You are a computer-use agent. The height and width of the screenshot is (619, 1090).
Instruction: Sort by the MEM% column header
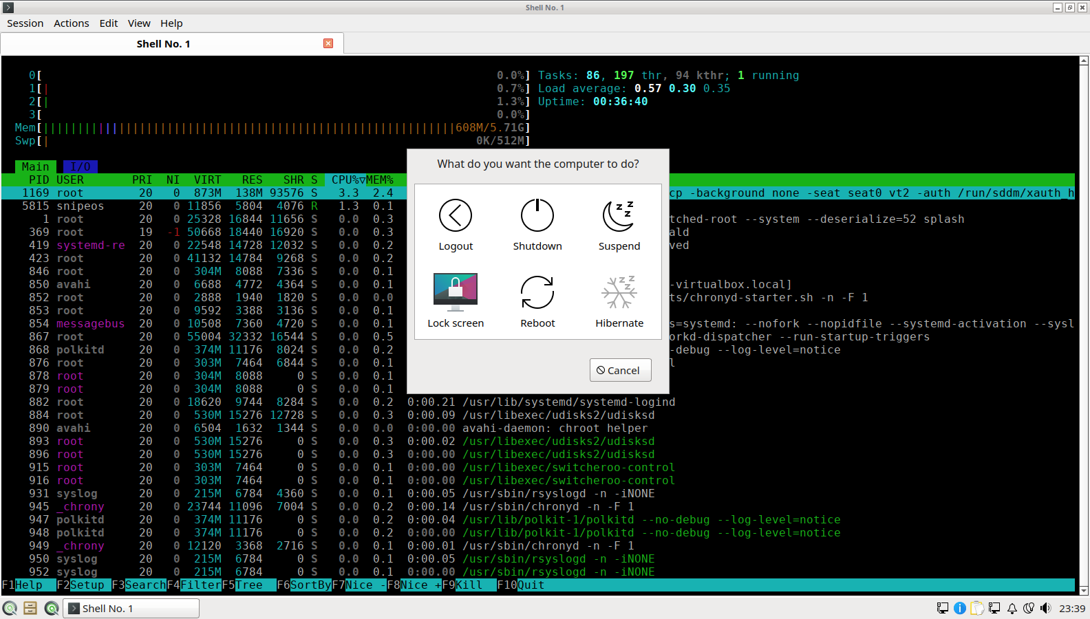[380, 180]
